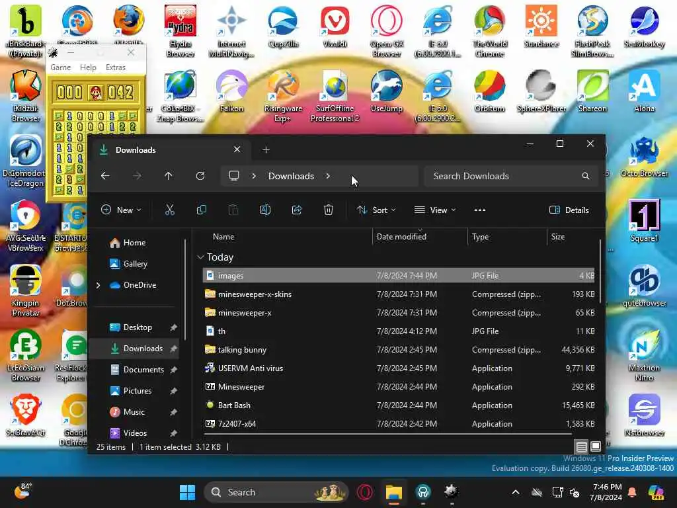Open Game menu in Minesweeper
Screen dimensions: 677x508
(x=60, y=67)
